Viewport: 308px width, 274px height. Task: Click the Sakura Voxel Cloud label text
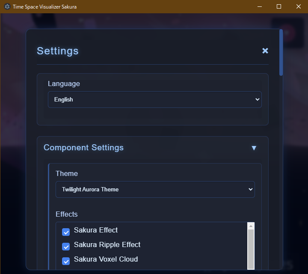(x=106, y=259)
